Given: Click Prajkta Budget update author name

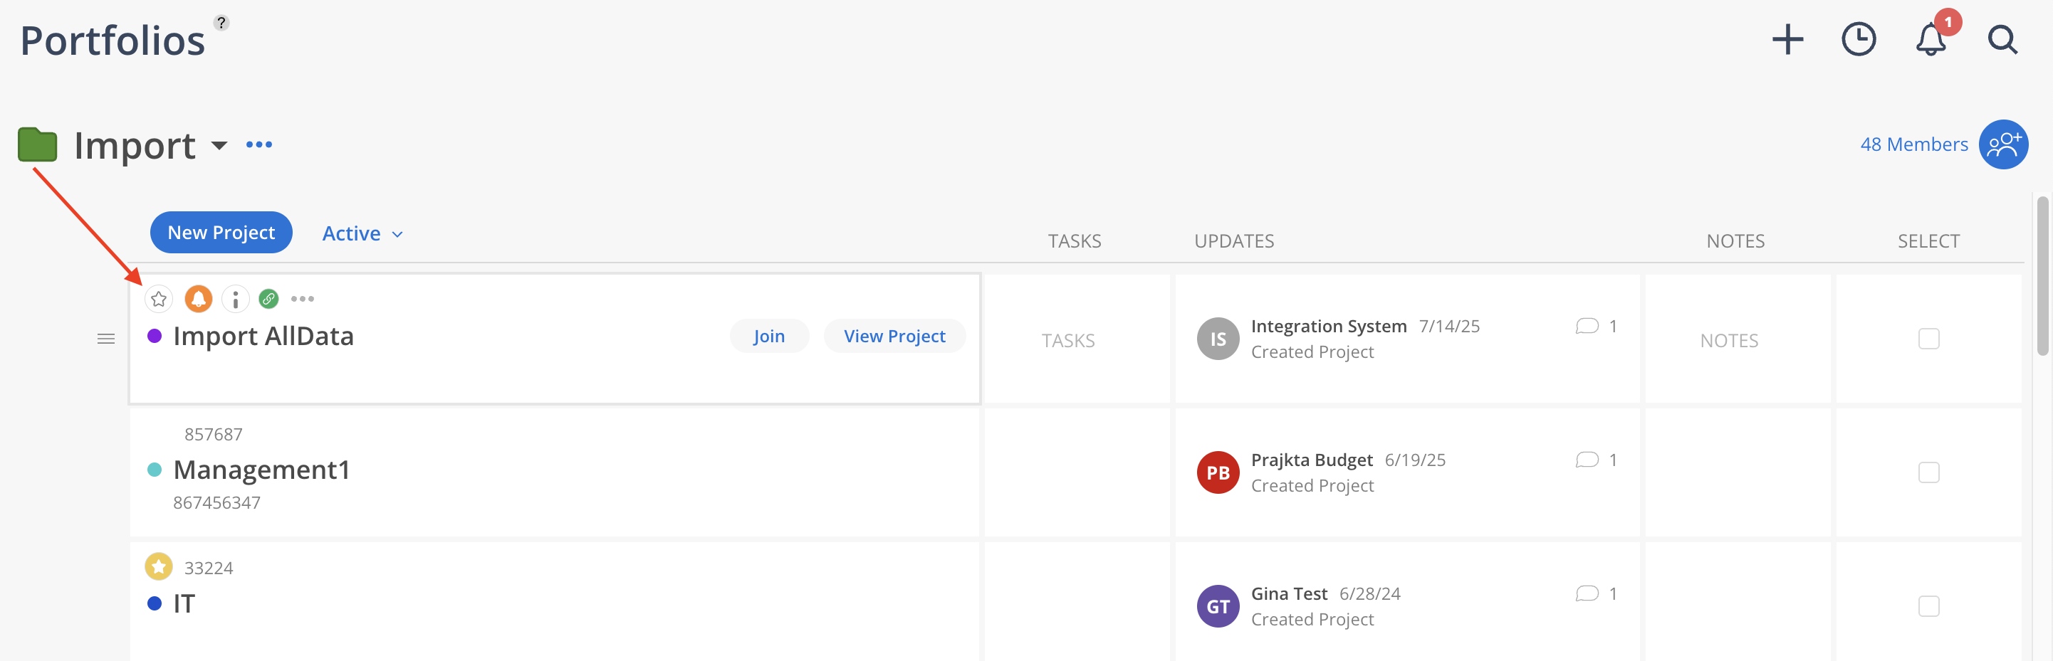Looking at the screenshot, I should pos(1312,460).
